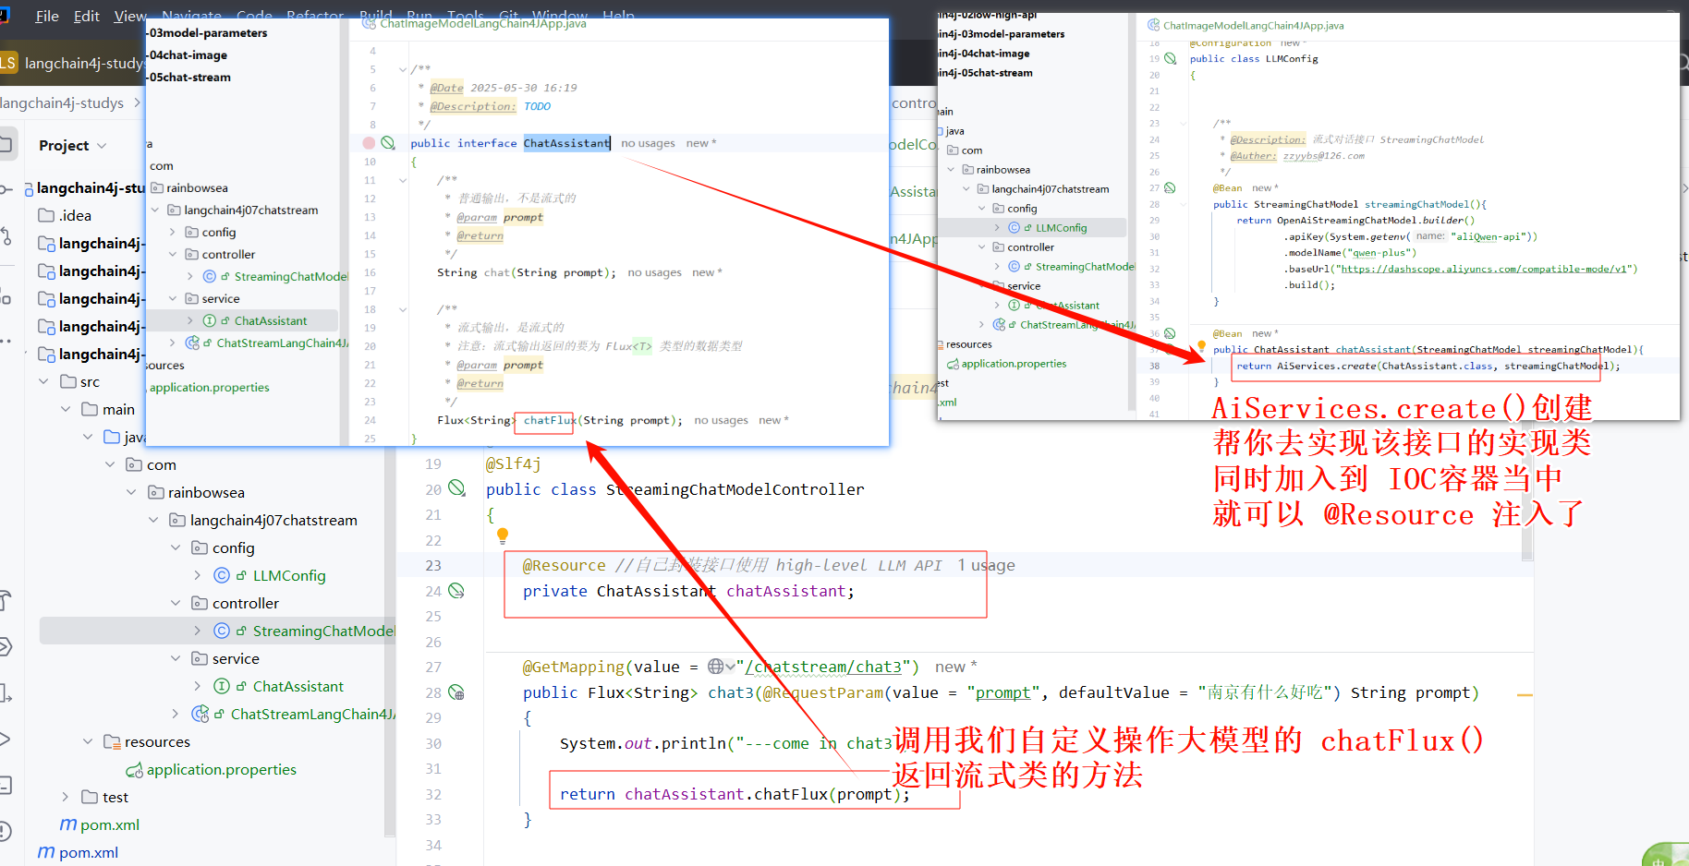Click the .idea folder icon in main tree
The width and height of the screenshot is (1689, 866).
46,215
